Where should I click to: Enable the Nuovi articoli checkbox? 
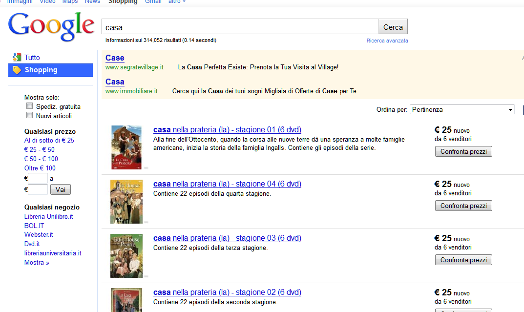29,115
